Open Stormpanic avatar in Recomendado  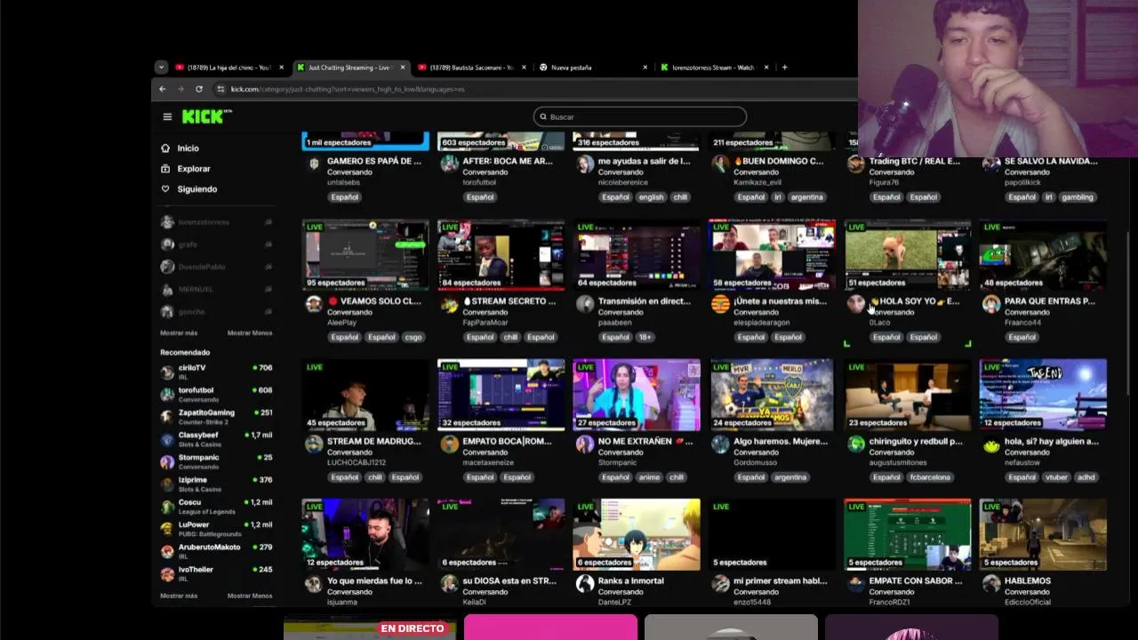[167, 462]
